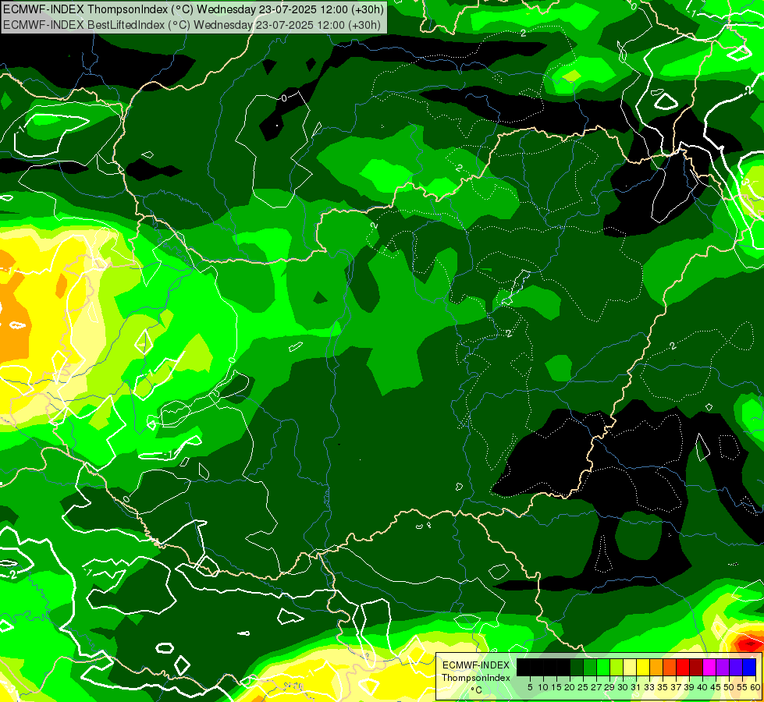Click legend tick value "5"

click(530, 687)
